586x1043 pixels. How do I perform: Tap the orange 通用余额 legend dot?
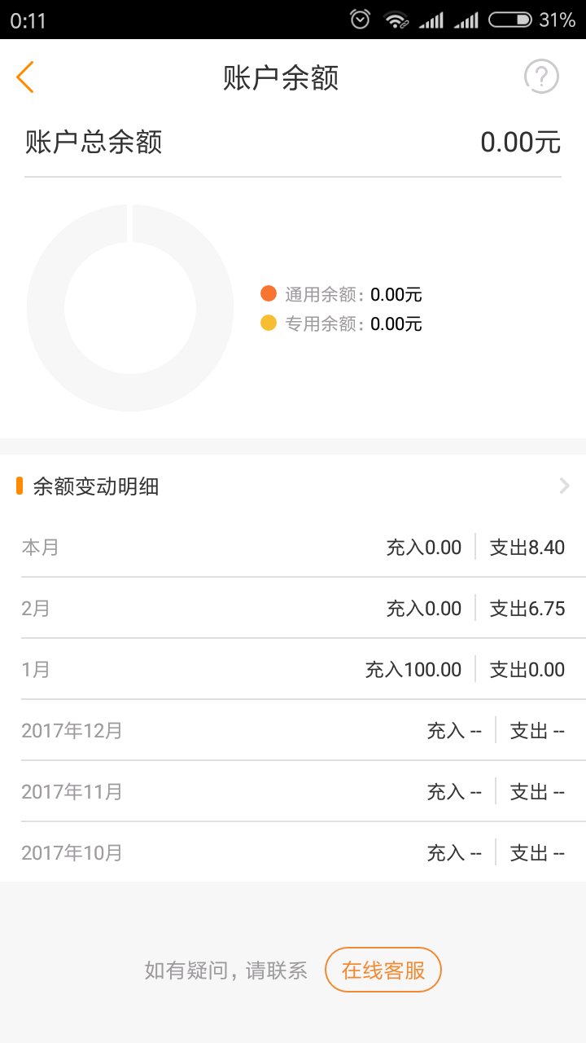[269, 294]
